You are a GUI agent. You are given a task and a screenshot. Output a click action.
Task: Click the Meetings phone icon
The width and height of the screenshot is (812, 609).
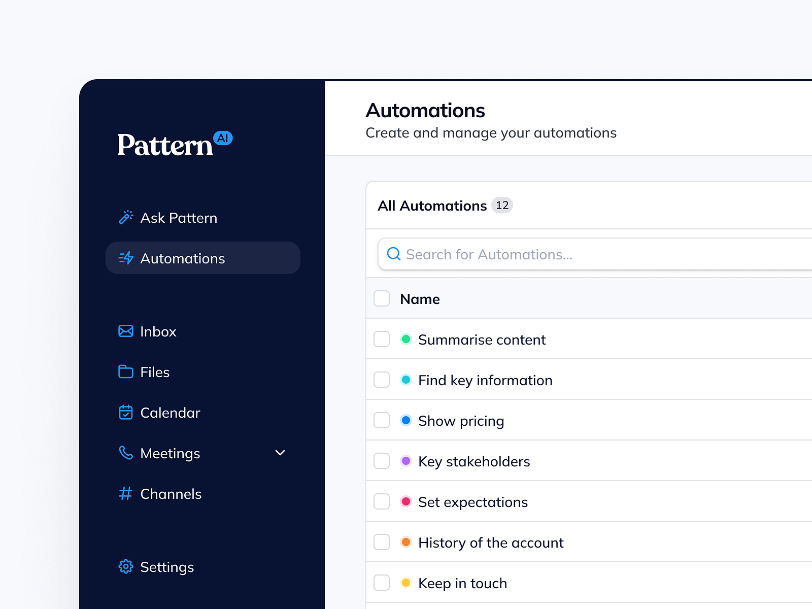pyautogui.click(x=126, y=453)
